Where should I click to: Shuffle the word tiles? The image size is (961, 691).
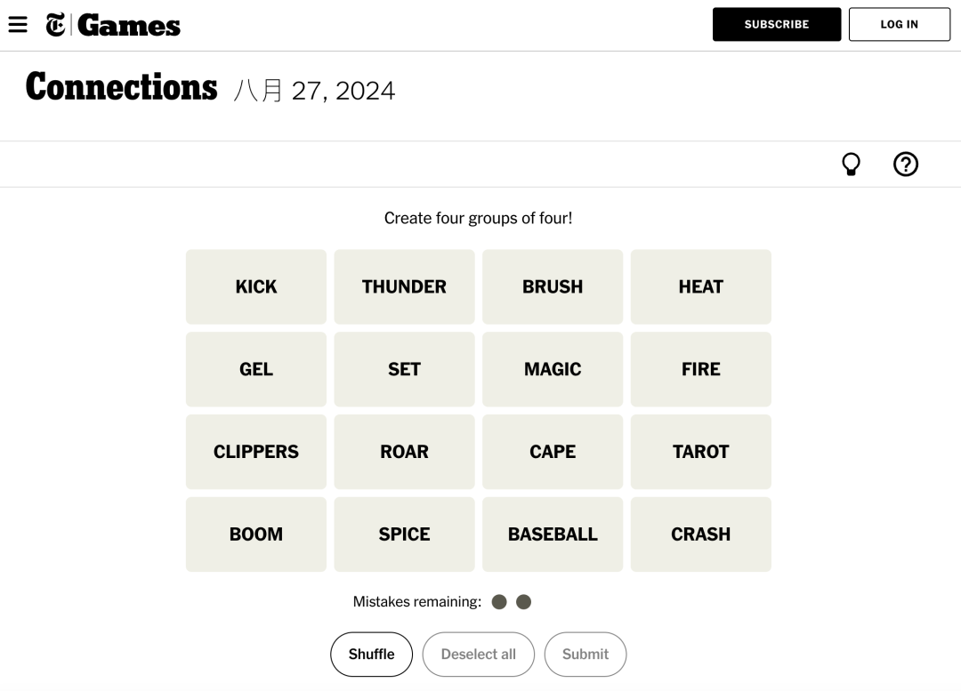[371, 655]
